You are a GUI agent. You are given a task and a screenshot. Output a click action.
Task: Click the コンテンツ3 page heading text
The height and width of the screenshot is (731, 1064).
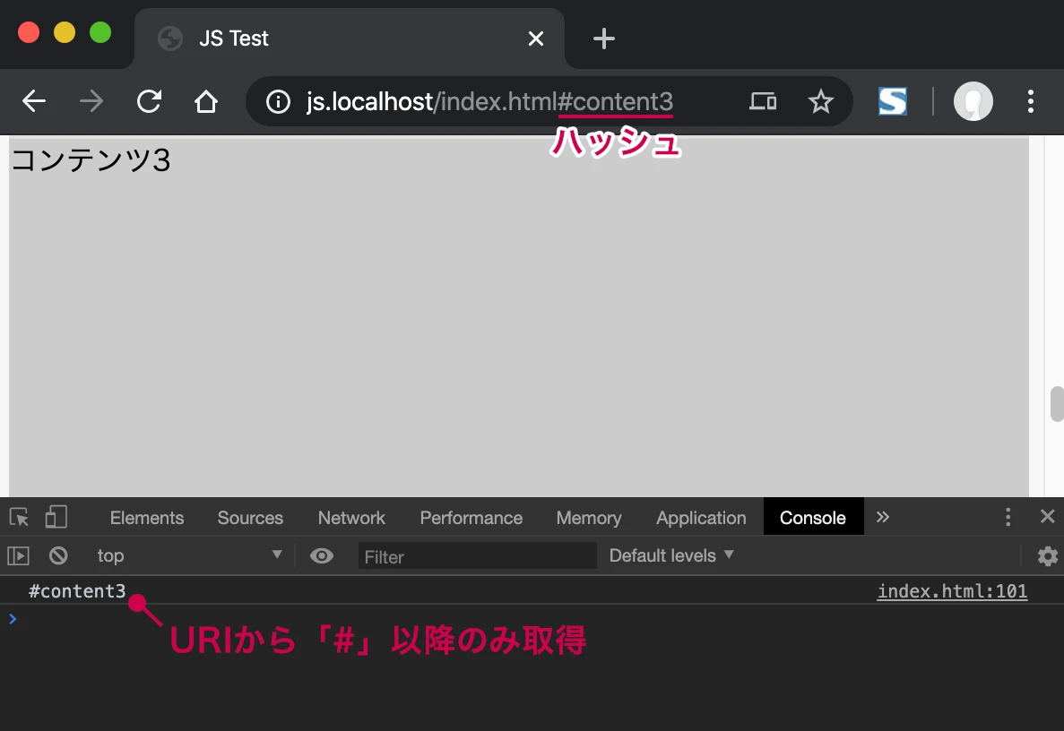click(x=91, y=160)
